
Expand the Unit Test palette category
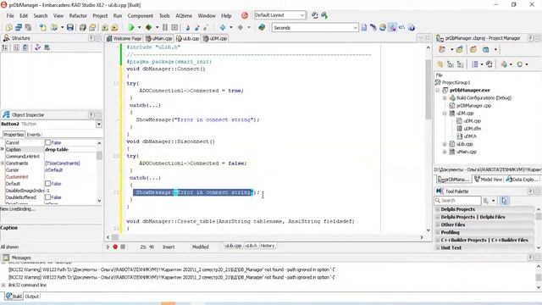coord(438,248)
